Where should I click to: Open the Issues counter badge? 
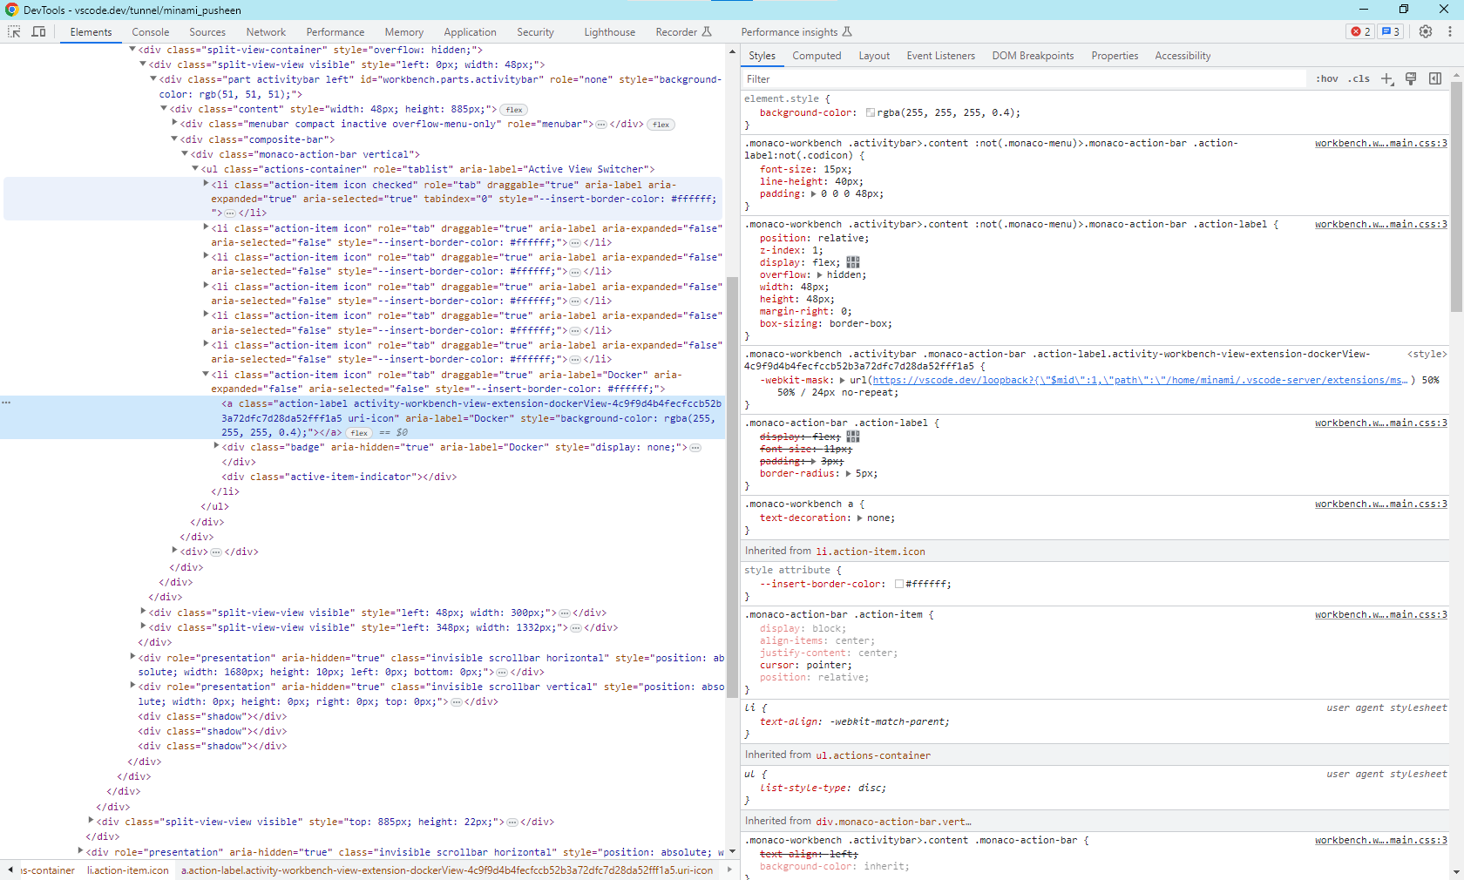[1391, 31]
